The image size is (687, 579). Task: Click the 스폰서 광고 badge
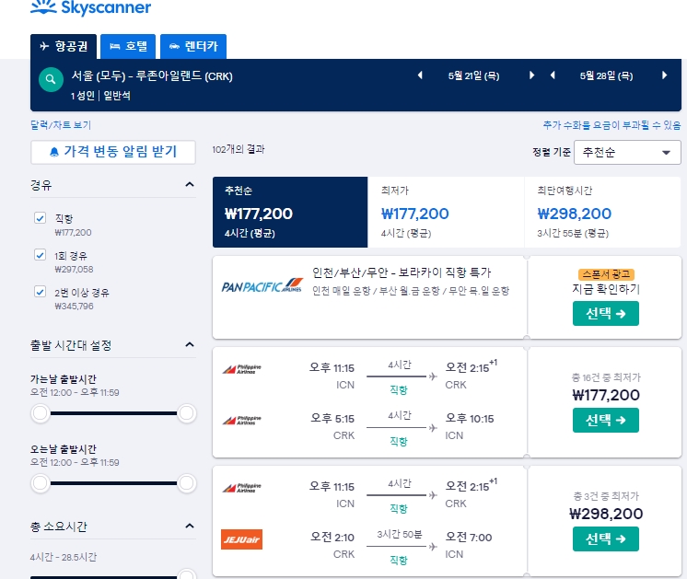606,274
